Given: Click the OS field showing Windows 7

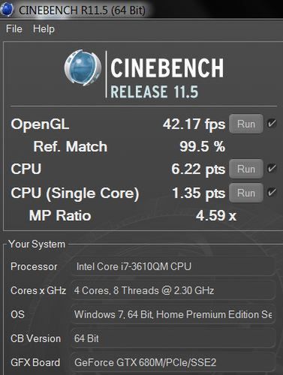Looking at the screenshot, I should 173,314.
